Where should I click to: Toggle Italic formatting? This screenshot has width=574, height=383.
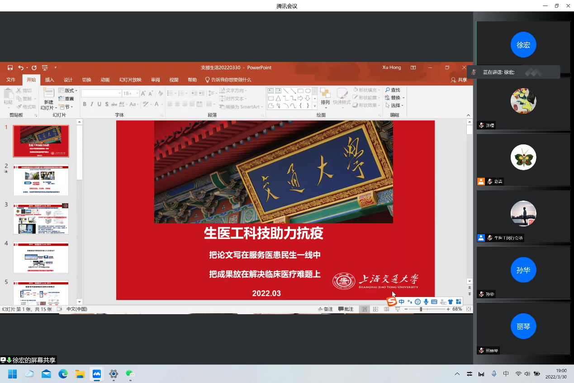click(92, 104)
